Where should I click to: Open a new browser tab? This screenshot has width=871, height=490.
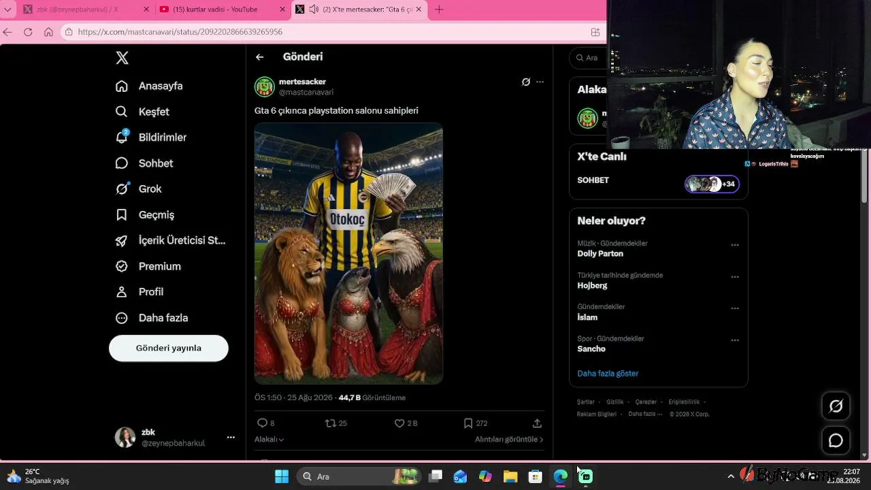click(439, 10)
